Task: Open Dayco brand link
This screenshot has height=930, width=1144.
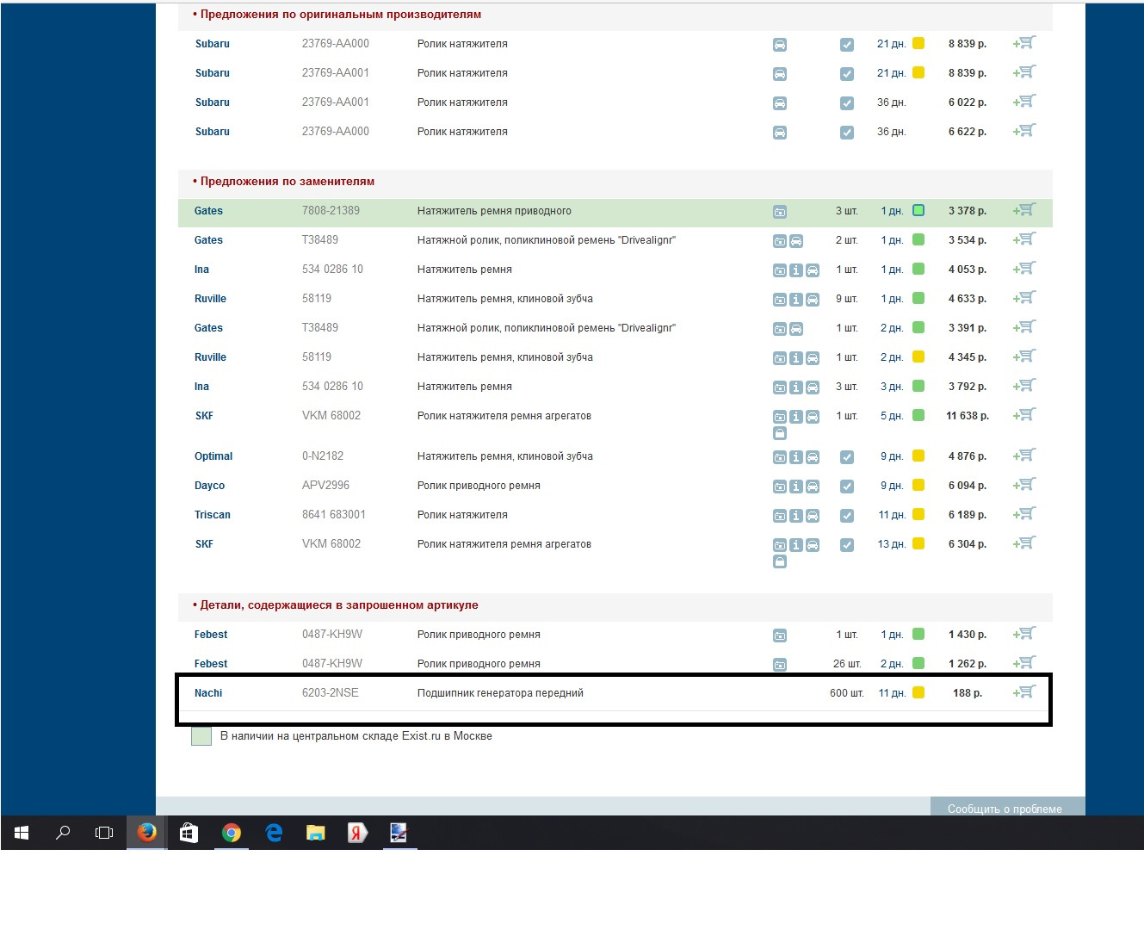Action: click(209, 486)
